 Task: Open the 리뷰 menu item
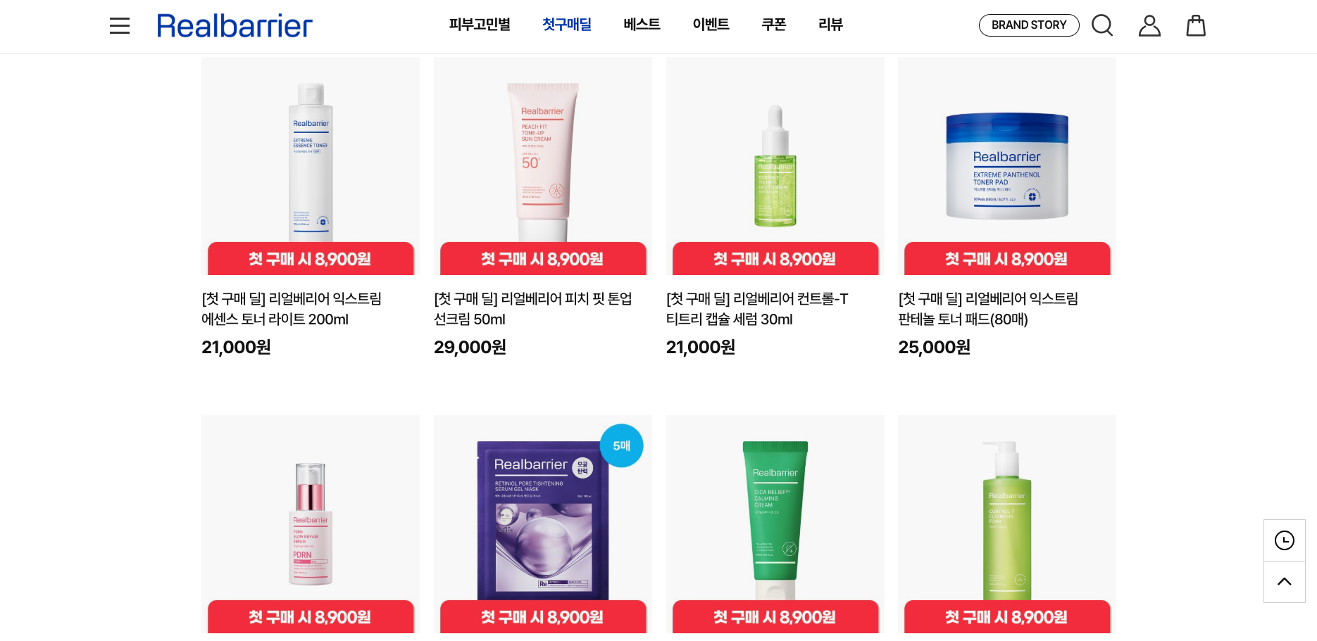click(x=830, y=25)
